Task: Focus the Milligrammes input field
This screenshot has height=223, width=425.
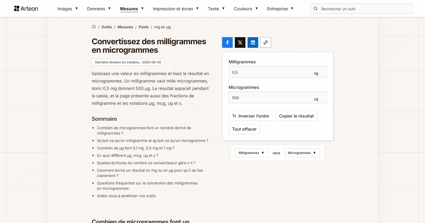Action: pyautogui.click(x=278, y=72)
